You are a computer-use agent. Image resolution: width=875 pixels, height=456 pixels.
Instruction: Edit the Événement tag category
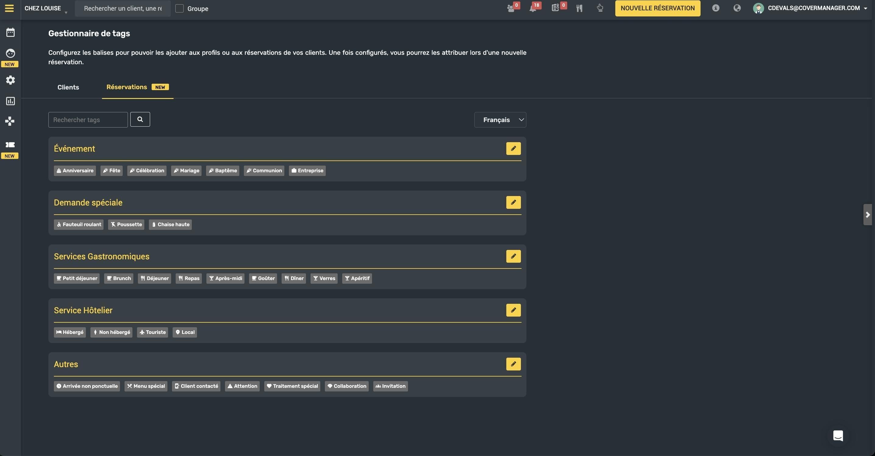[x=513, y=148]
